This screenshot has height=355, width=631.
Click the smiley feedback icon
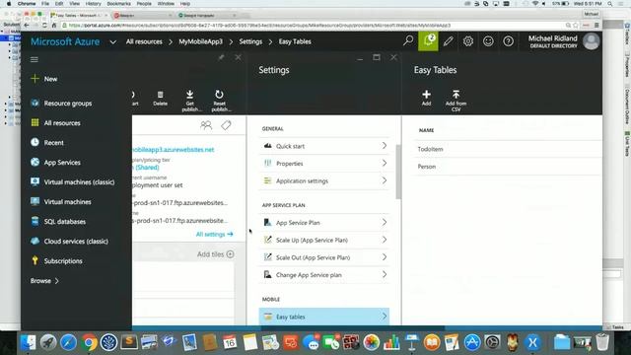(x=488, y=41)
